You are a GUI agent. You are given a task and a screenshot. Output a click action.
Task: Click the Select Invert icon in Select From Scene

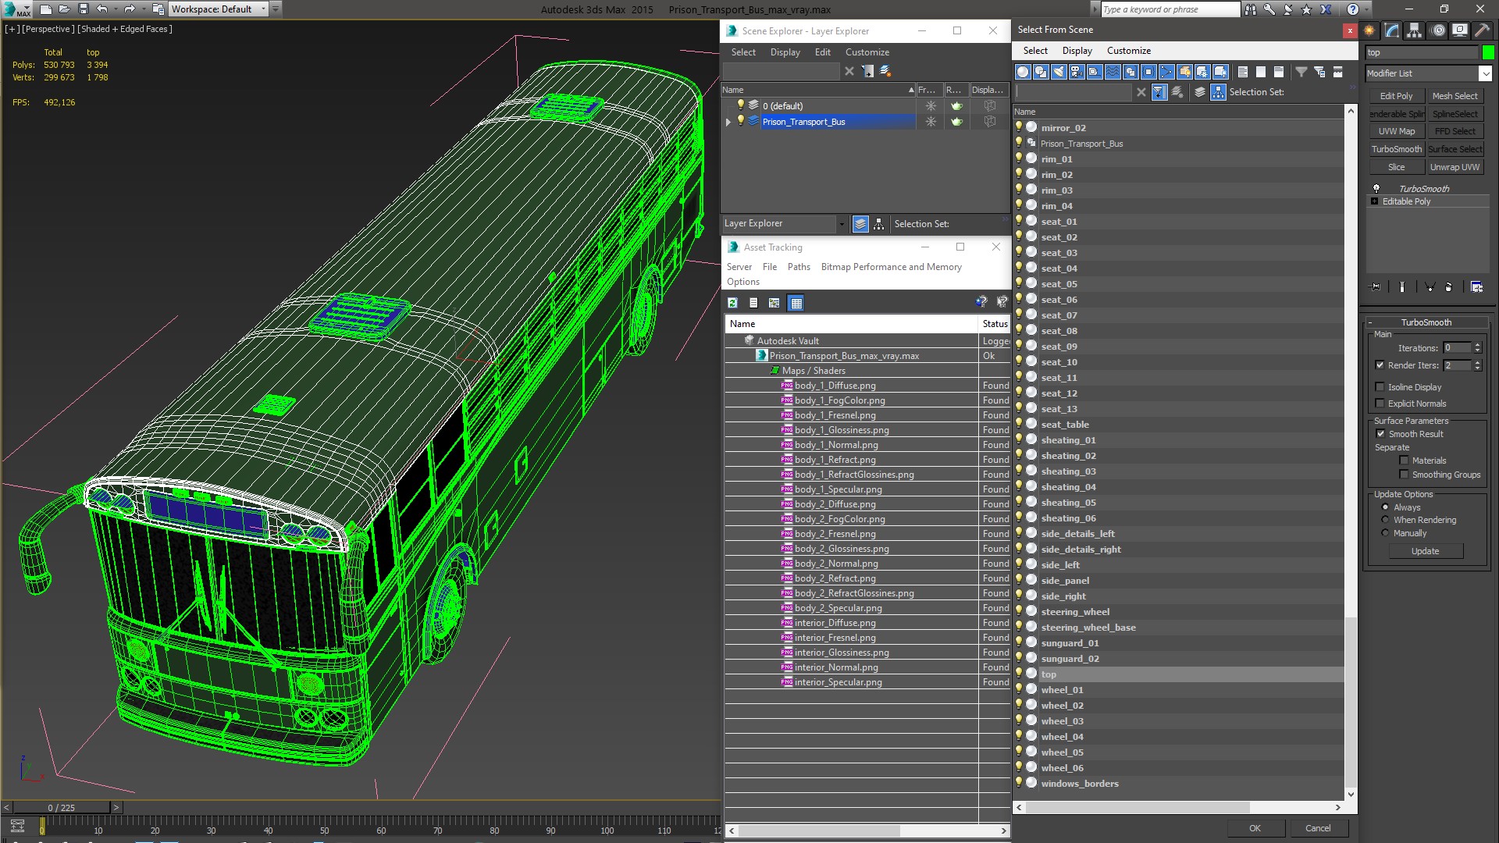(x=1279, y=72)
